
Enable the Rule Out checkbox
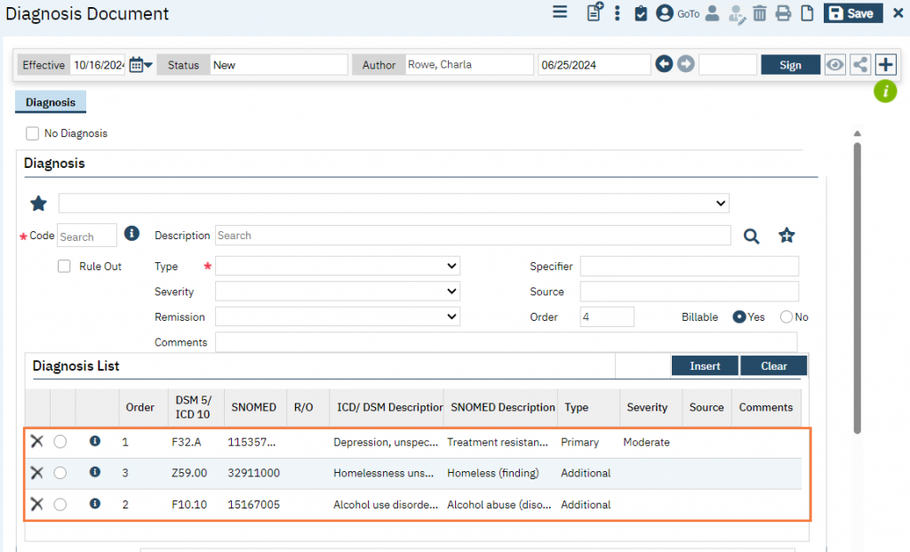[64, 267]
